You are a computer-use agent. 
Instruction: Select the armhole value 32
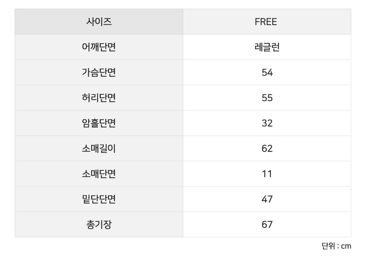click(x=267, y=123)
